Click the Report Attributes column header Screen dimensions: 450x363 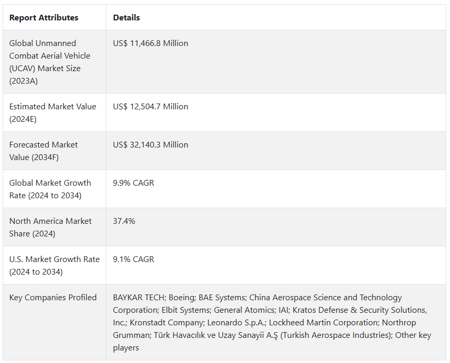click(43, 18)
